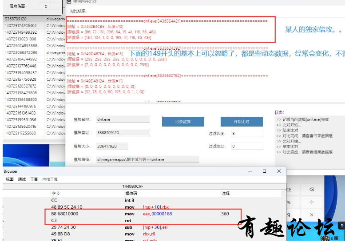The image size is (345, 242).
Task: Select module row 140725138620416
Action: pos(34,126)
